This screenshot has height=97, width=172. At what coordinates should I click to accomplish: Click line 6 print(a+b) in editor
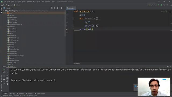click(86, 29)
